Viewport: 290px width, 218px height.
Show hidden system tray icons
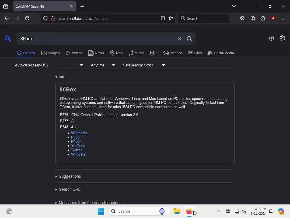(x=219, y=211)
